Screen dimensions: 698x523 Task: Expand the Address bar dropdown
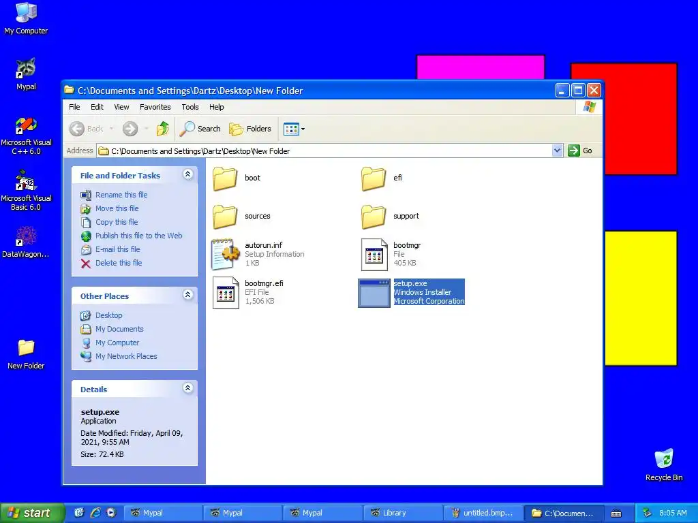[557, 150]
